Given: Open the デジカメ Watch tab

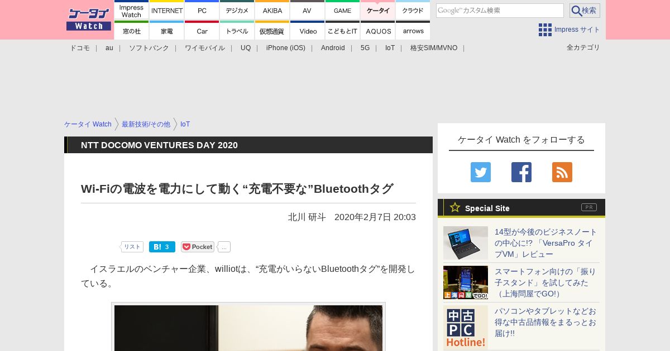Looking at the screenshot, I should (x=237, y=10).
